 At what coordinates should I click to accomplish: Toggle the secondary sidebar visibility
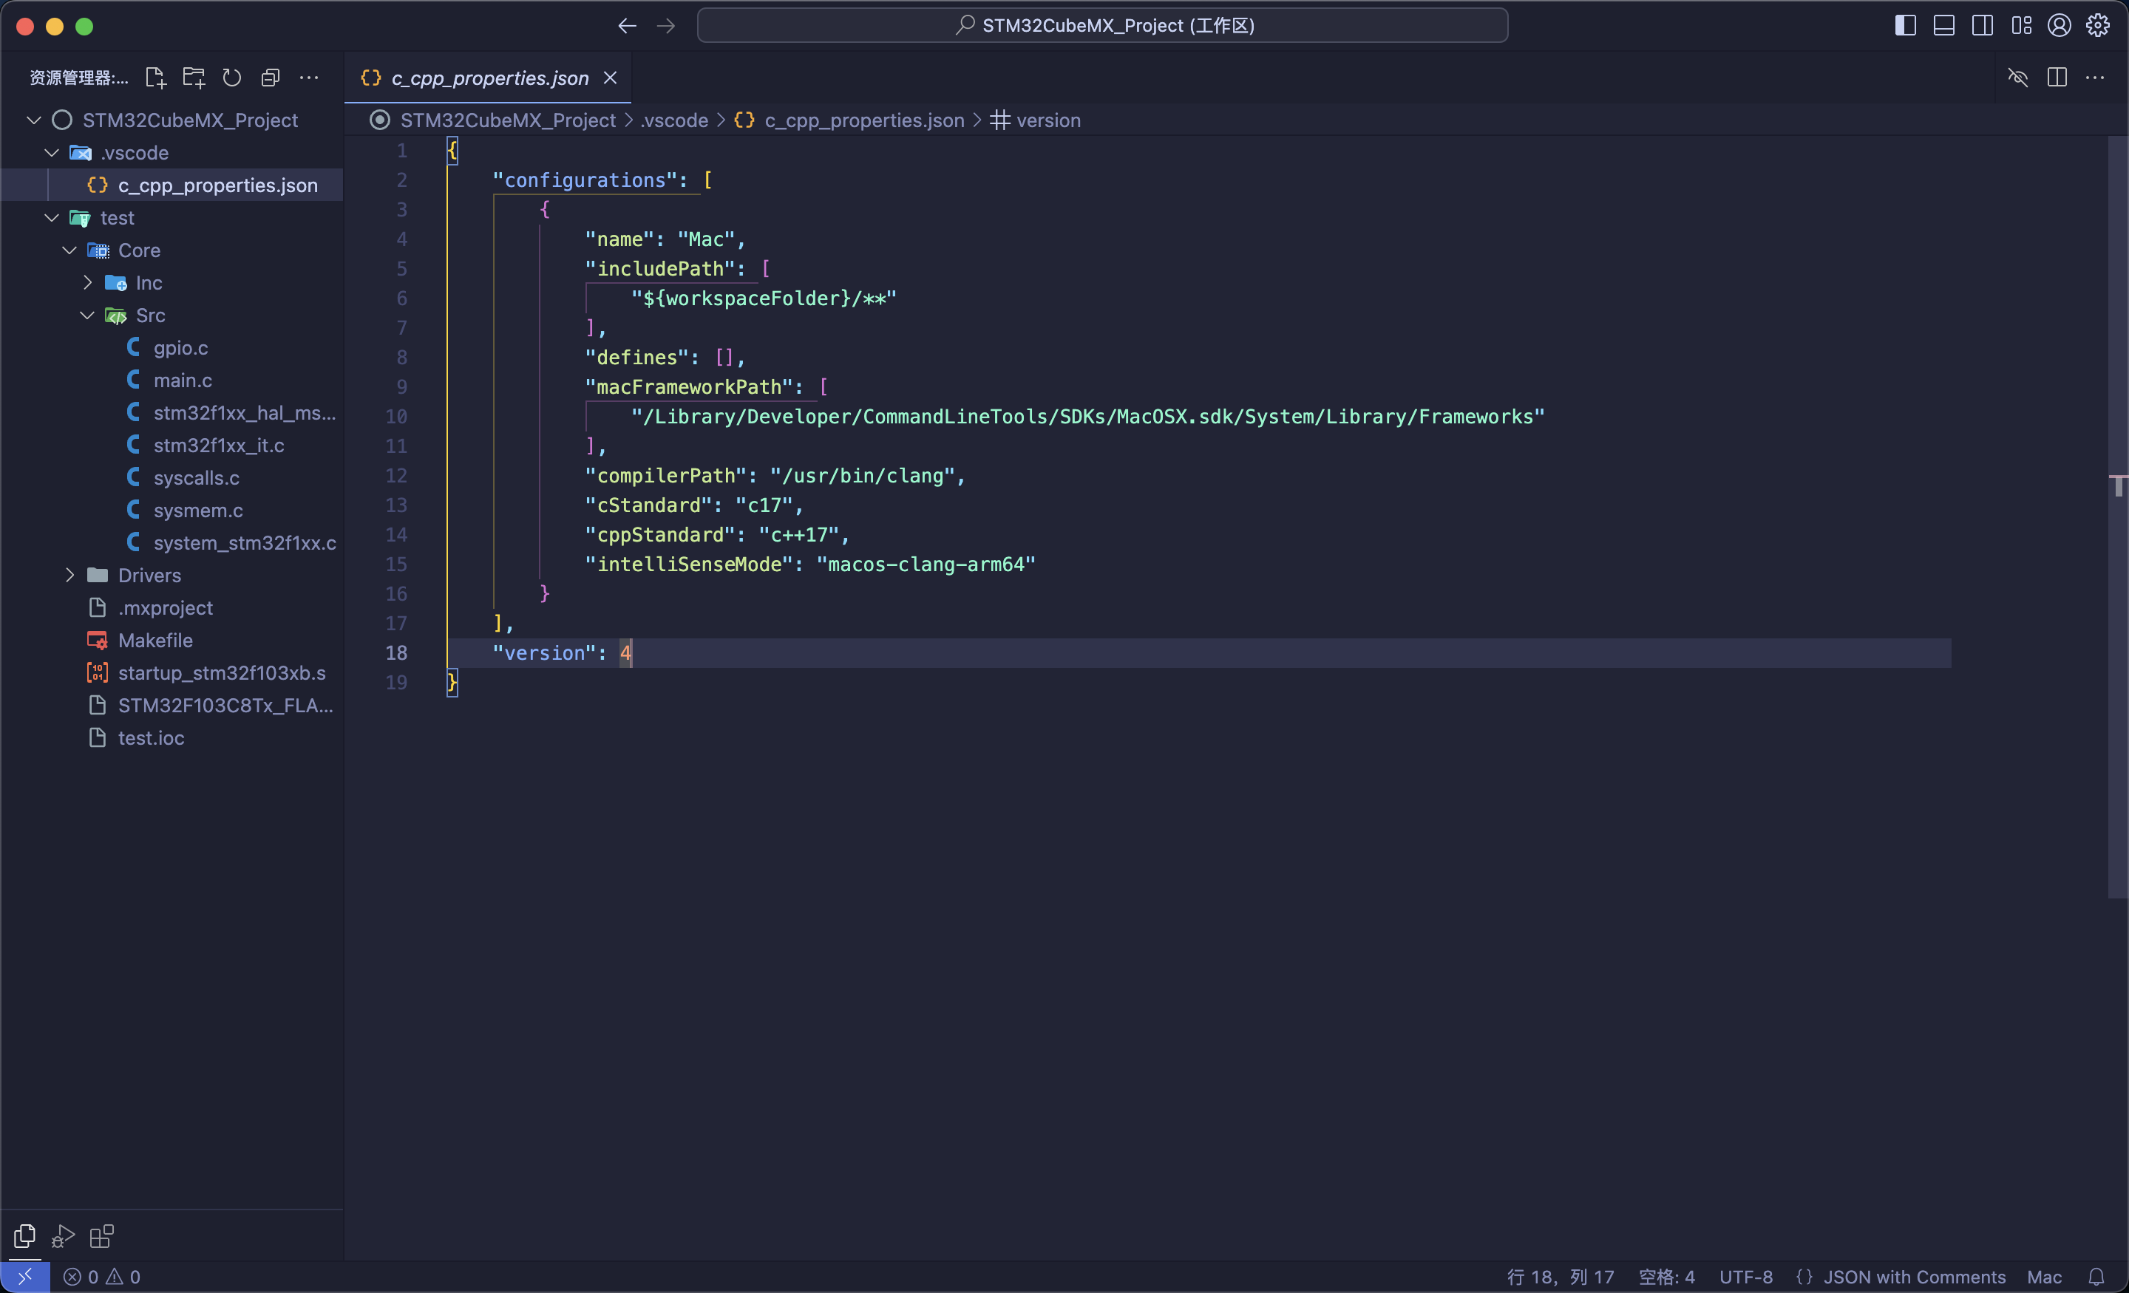1982,25
